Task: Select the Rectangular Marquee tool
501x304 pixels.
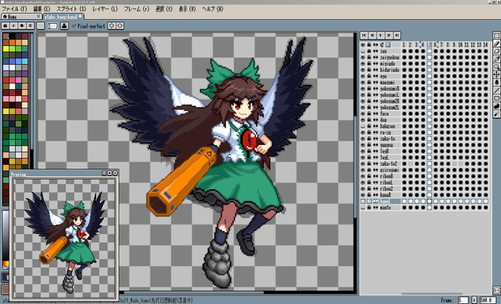Action: point(497,35)
